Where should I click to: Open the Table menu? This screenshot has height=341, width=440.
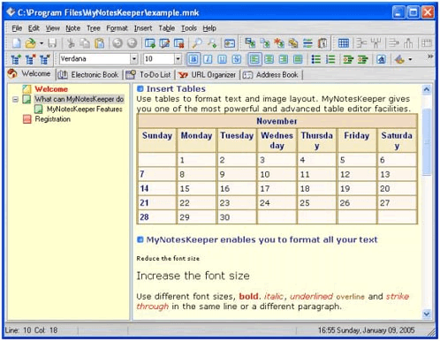(x=167, y=28)
